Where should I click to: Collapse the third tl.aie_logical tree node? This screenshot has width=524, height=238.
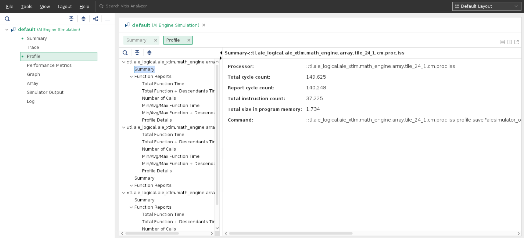coord(124,193)
